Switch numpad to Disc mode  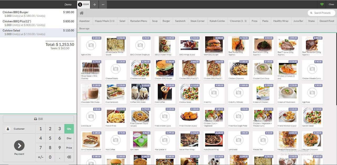69,138
